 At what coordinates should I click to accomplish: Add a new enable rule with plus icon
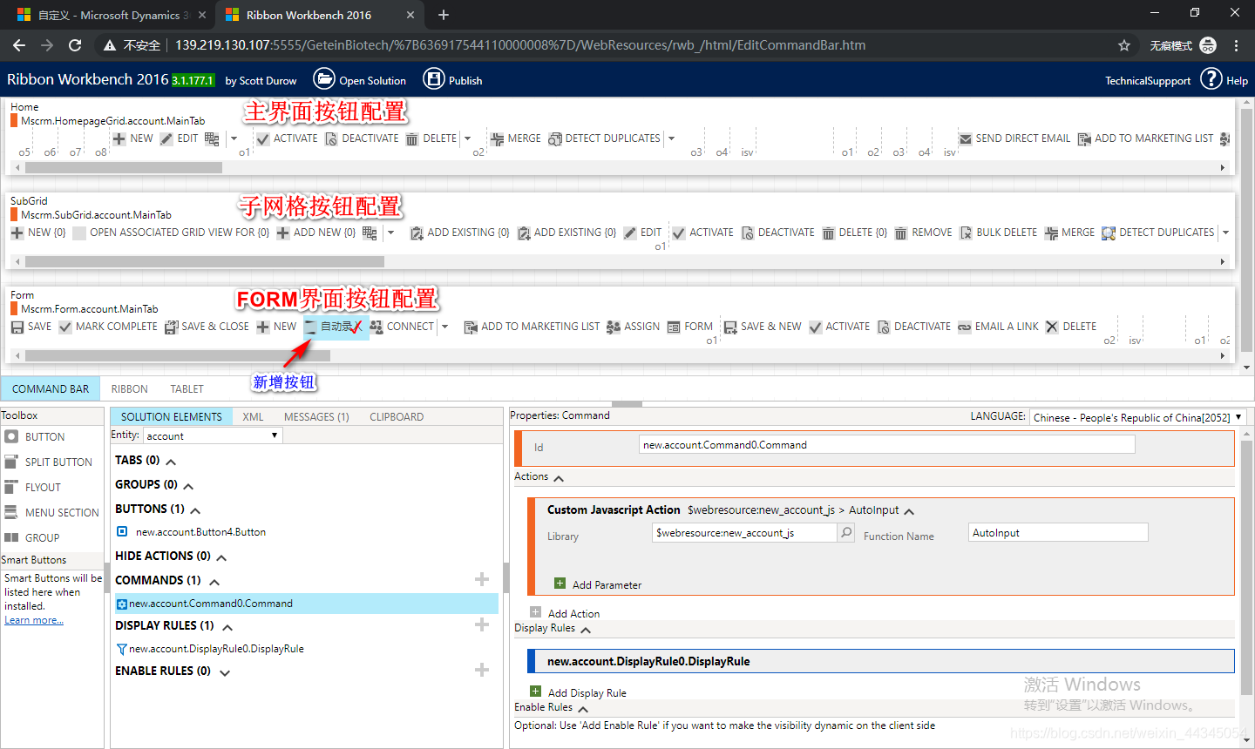point(482,670)
